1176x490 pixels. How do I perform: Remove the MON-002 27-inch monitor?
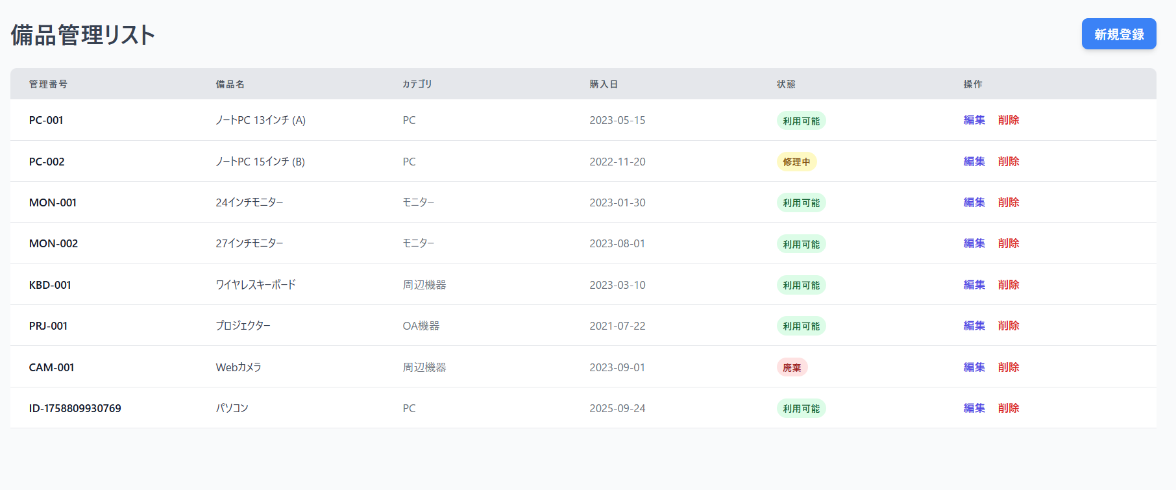click(x=1008, y=243)
